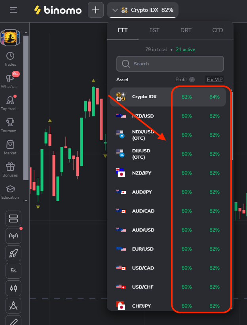Open the Tournaments section

point(10,122)
